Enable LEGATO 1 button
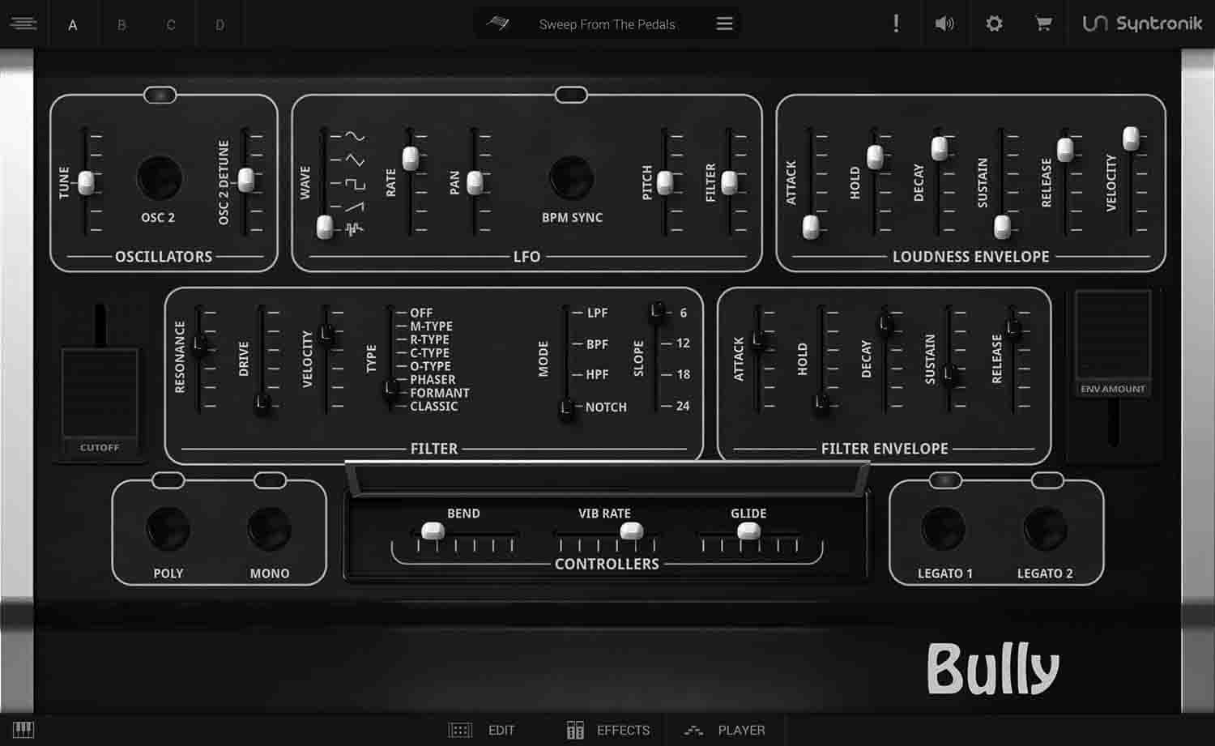Screen dimensions: 1215x746 click(944, 529)
